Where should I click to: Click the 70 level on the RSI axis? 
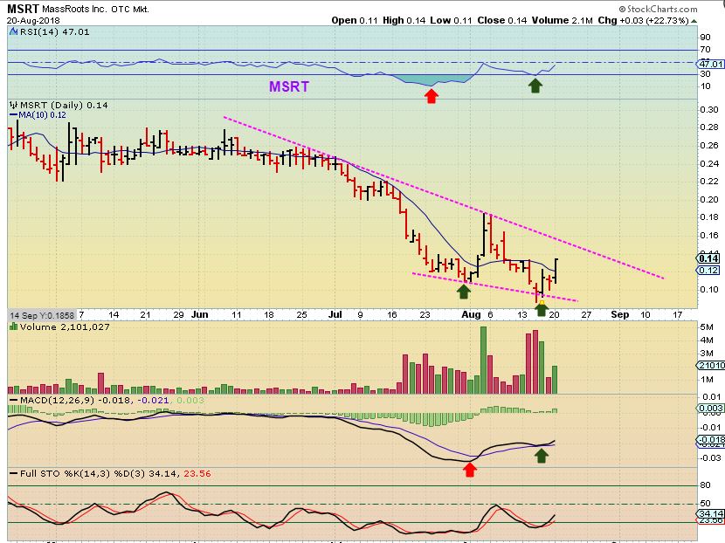[x=705, y=50]
